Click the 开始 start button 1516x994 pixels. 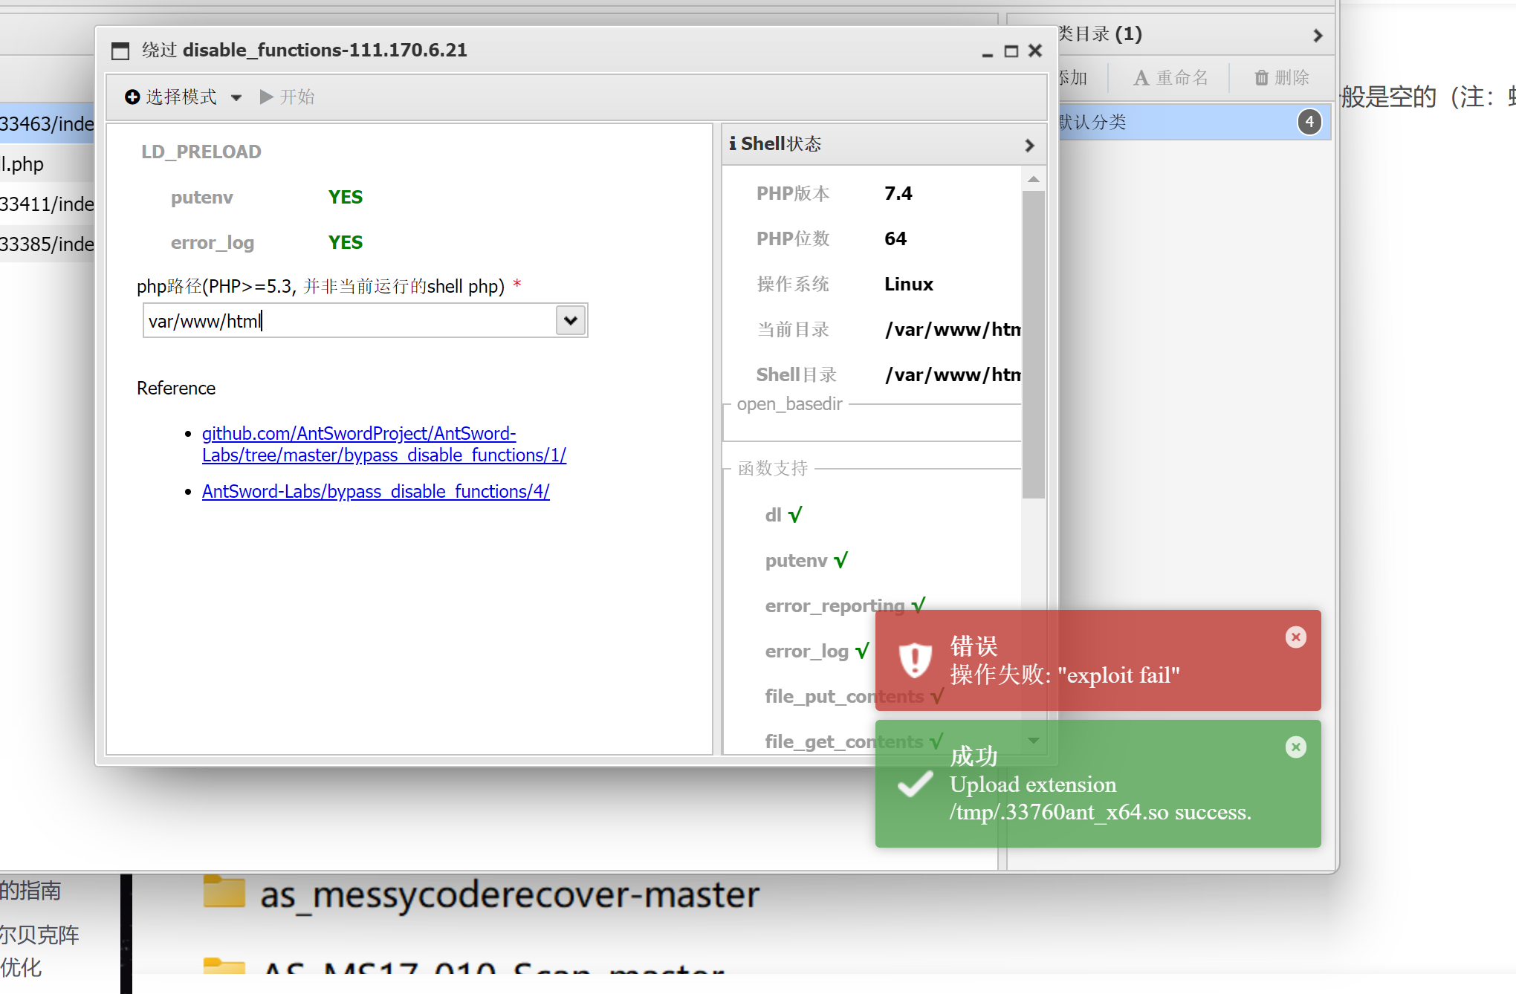tap(287, 97)
